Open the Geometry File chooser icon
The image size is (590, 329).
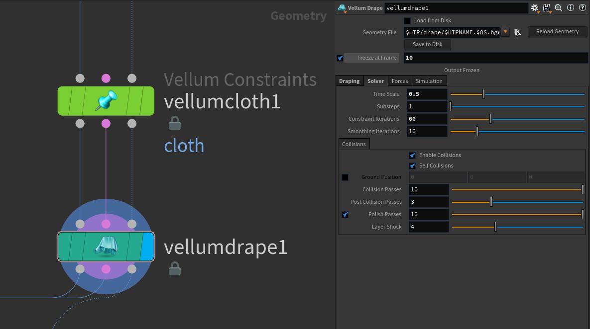pos(518,32)
